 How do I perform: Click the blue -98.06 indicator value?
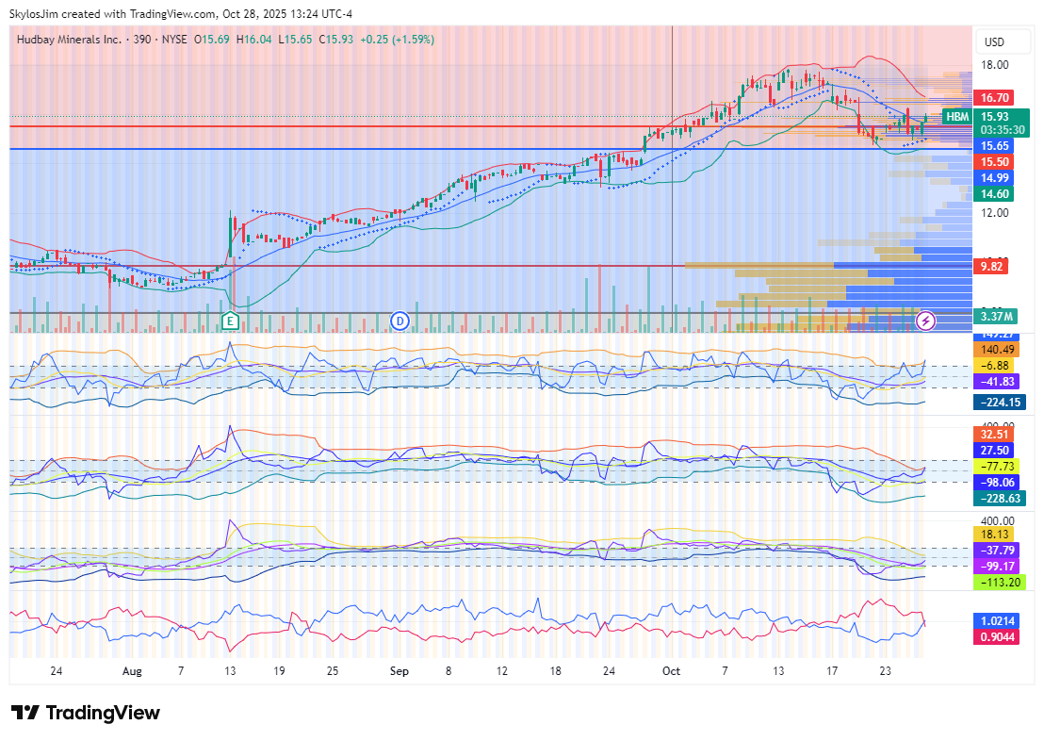pos(997,483)
